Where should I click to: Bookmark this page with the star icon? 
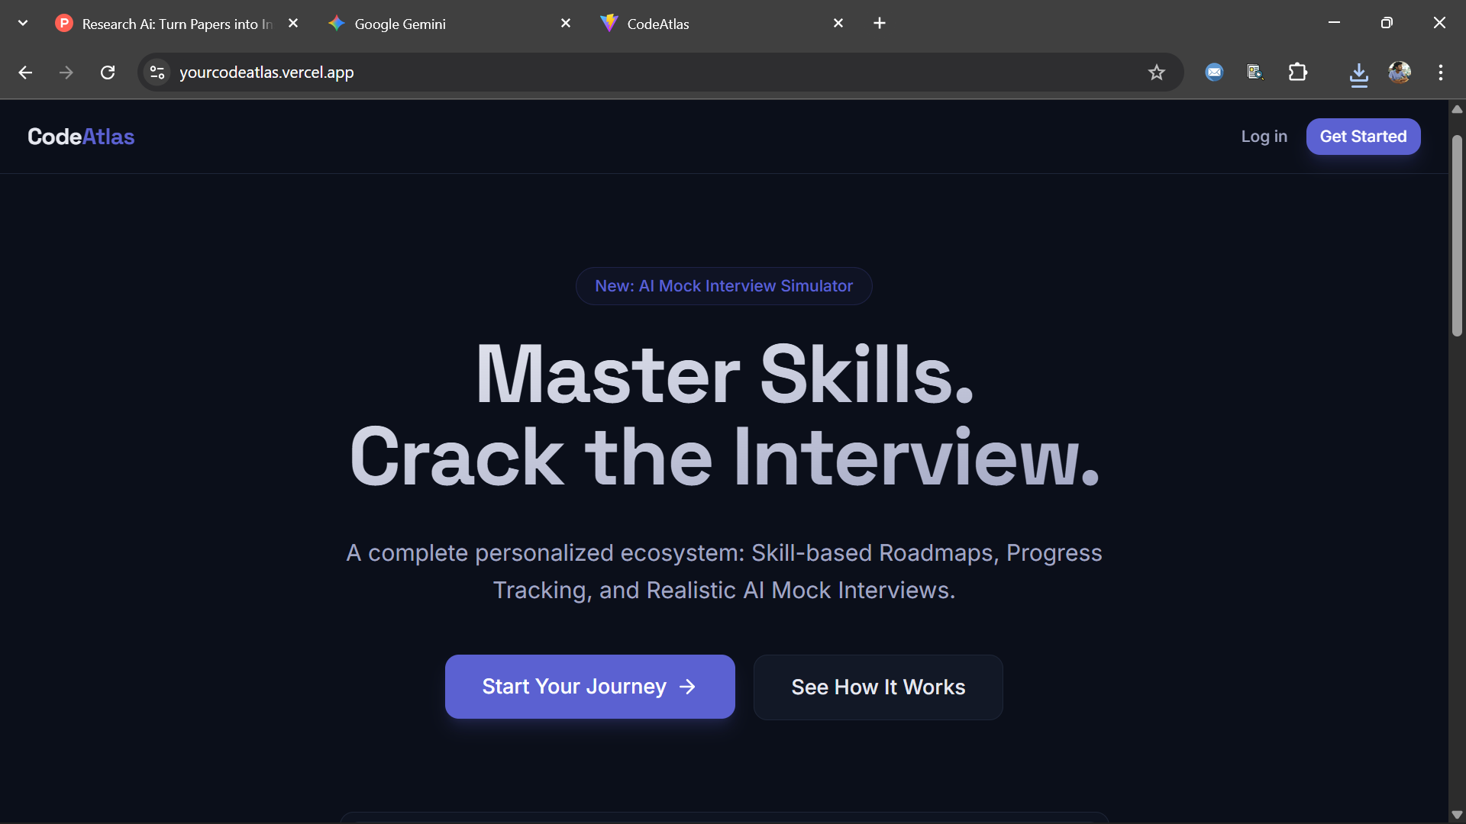click(1157, 72)
